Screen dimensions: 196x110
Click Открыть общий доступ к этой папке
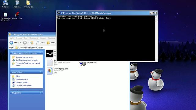pos(28,64)
